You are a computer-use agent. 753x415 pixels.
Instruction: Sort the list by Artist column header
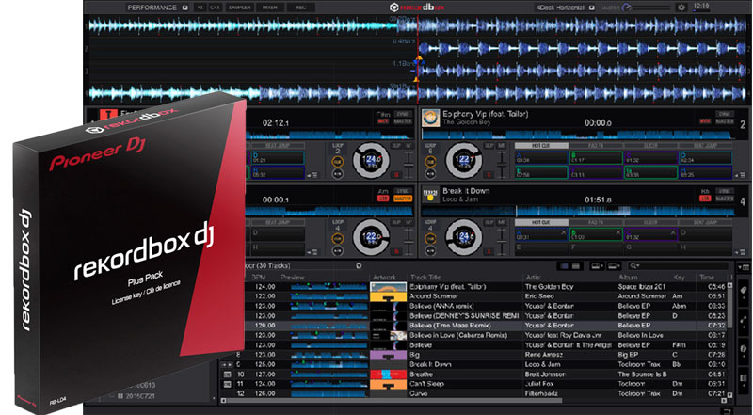[532, 277]
